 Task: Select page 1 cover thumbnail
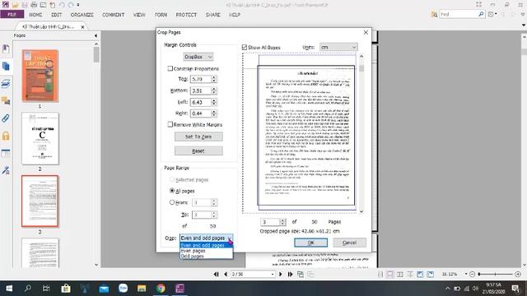tap(40, 76)
